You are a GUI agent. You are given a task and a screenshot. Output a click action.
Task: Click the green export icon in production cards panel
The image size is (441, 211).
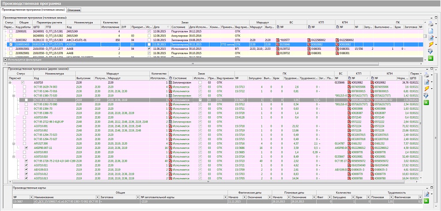[x=426, y=201]
